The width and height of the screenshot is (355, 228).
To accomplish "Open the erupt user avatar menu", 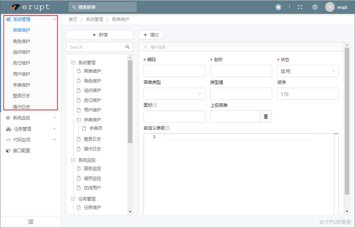I will (x=330, y=7).
